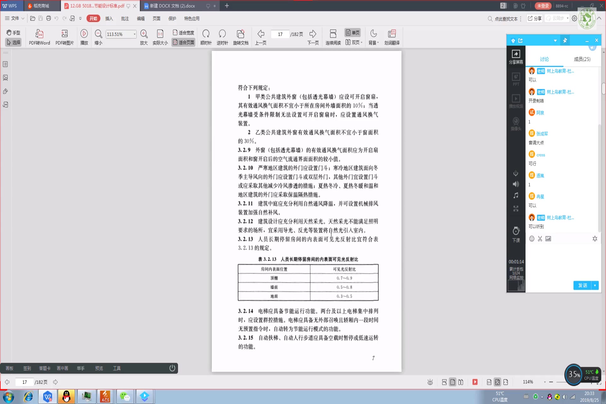Image resolution: width=606 pixels, height=404 pixels.
Task: Click the open file folder icon
Action: 33,18
